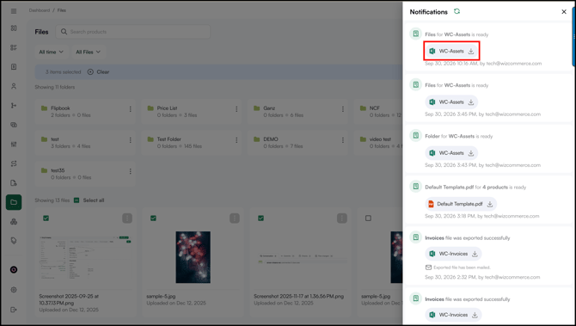
Task: Click the 'Sep 30, 2026 3:18 PM' timestamp
Action: click(x=450, y=216)
